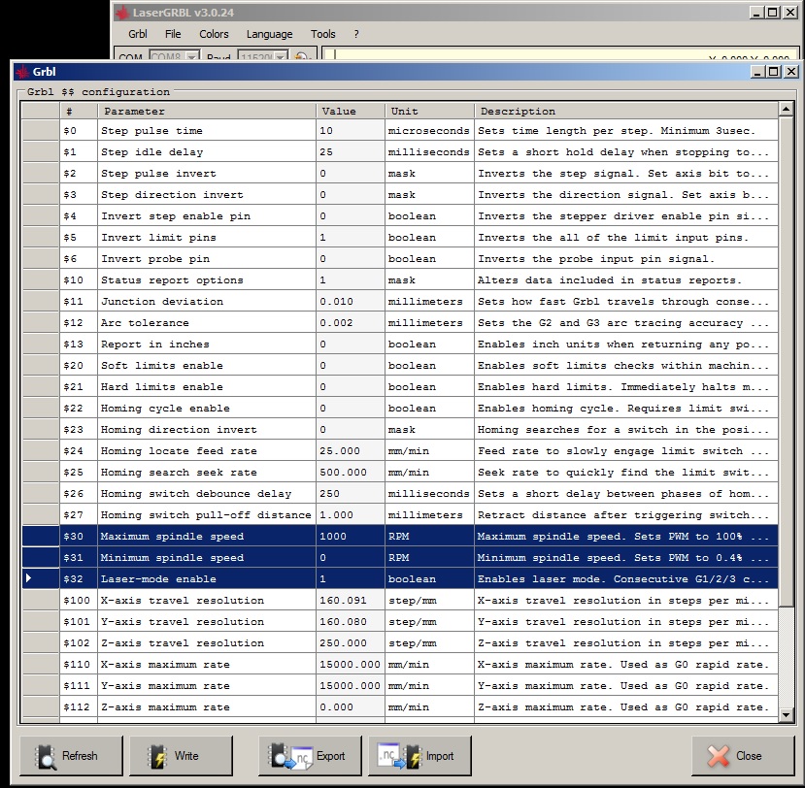Click the Export file icon
805x788 pixels.
point(289,756)
